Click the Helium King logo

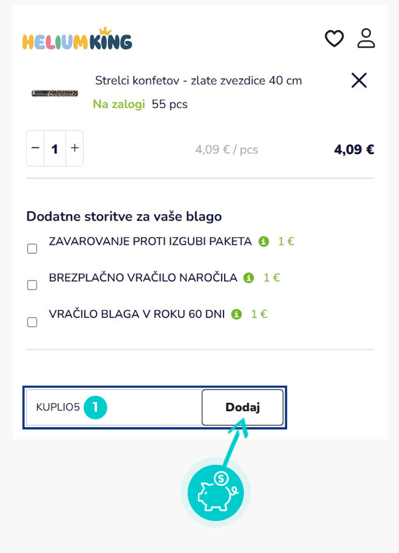pyautogui.click(x=77, y=40)
